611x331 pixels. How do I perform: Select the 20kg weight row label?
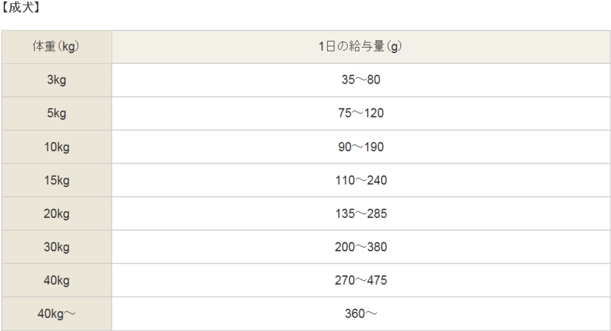pos(56,214)
